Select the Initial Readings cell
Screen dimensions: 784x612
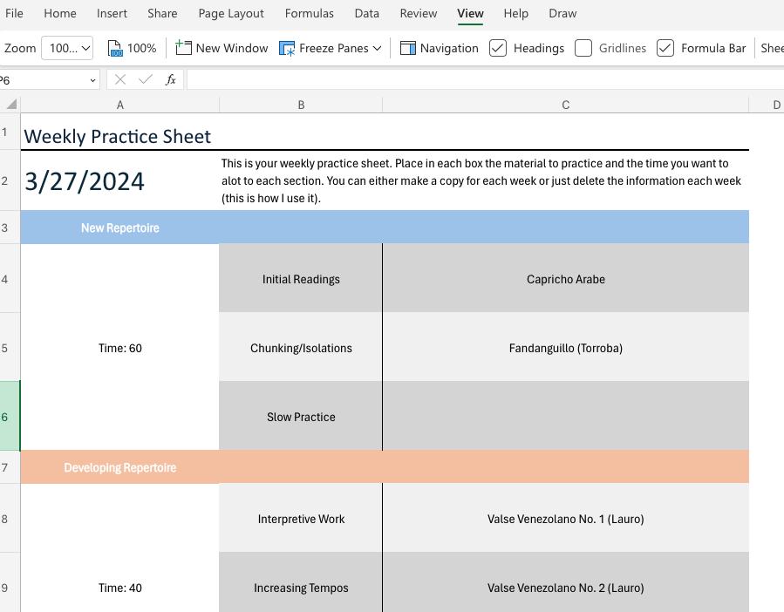pos(301,278)
